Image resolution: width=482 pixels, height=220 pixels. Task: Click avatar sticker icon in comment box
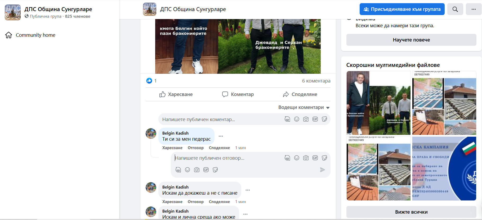click(287, 119)
